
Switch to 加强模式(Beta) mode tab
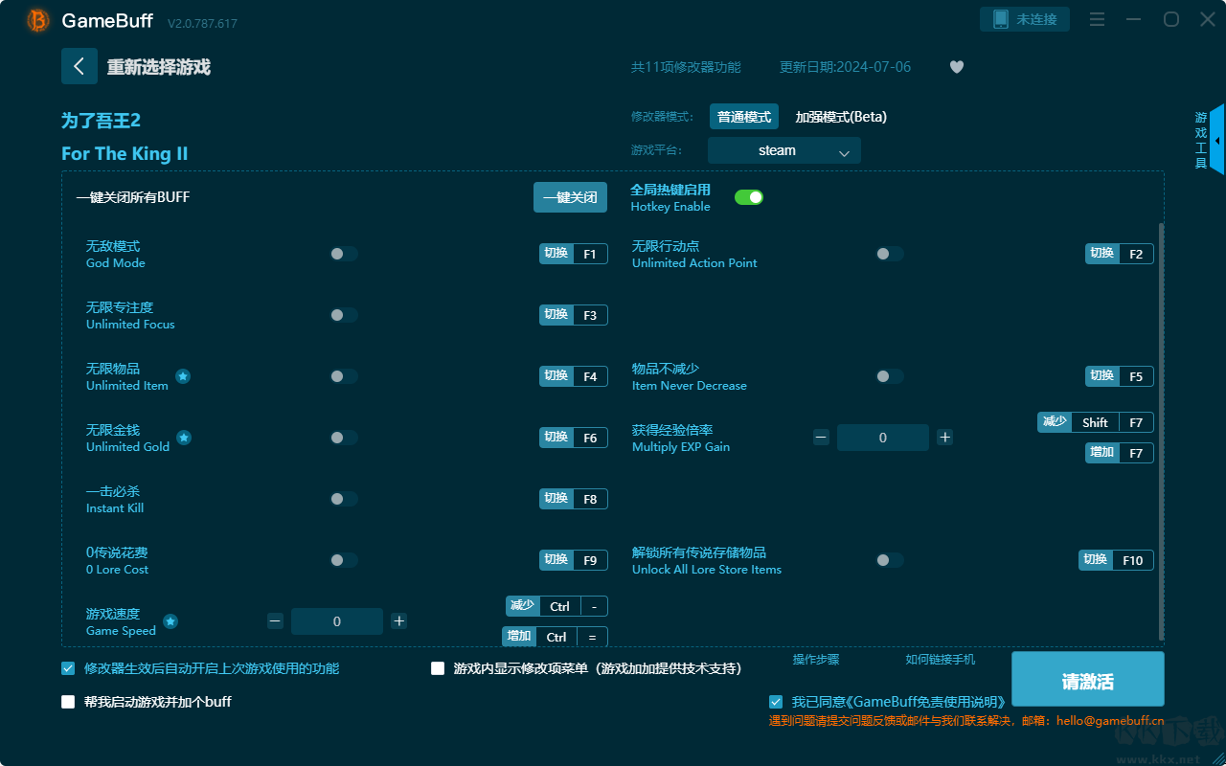point(841,117)
